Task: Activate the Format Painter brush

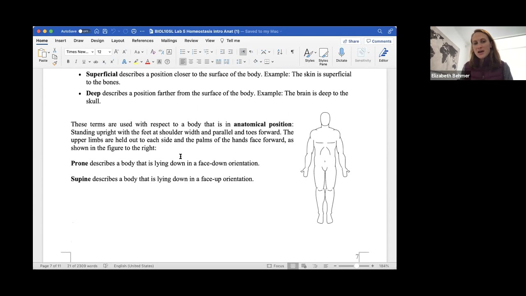Action: coord(55,63)
